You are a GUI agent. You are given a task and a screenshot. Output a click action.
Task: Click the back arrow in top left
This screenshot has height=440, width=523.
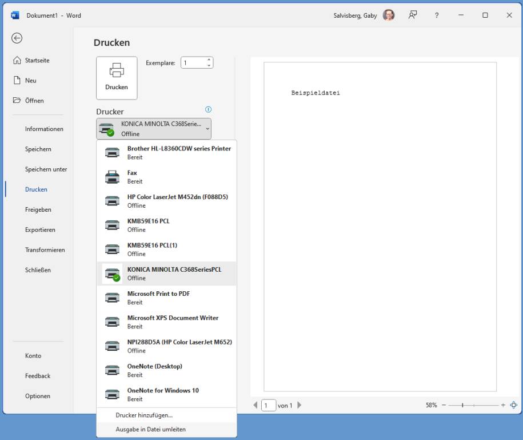coord(17,38)
